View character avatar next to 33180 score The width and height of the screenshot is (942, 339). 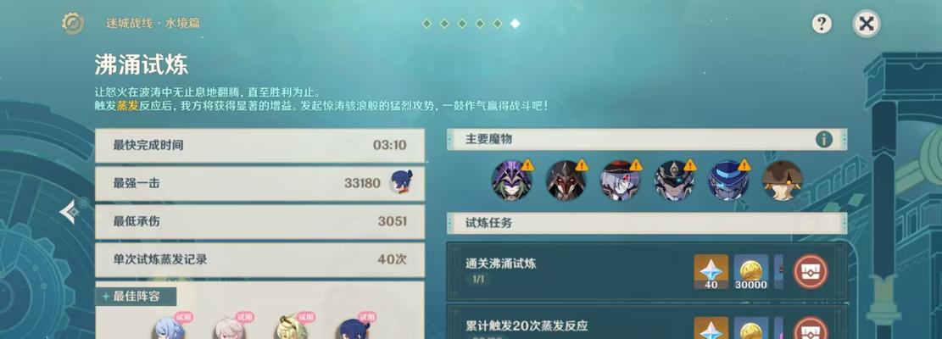point(401,182)
